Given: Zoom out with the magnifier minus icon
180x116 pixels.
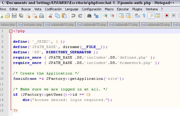Looking at the screenshot, I should (x=112, y=16).
